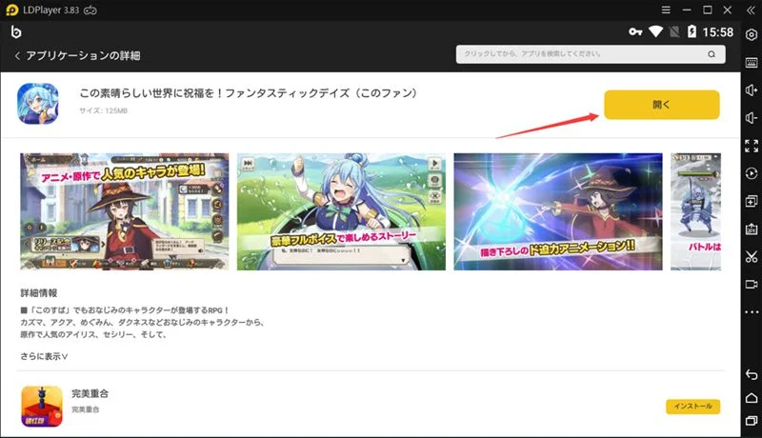The image size is (762, 438).
Task: Click the Wi-Fi icon in status bar
Action: 655,32
